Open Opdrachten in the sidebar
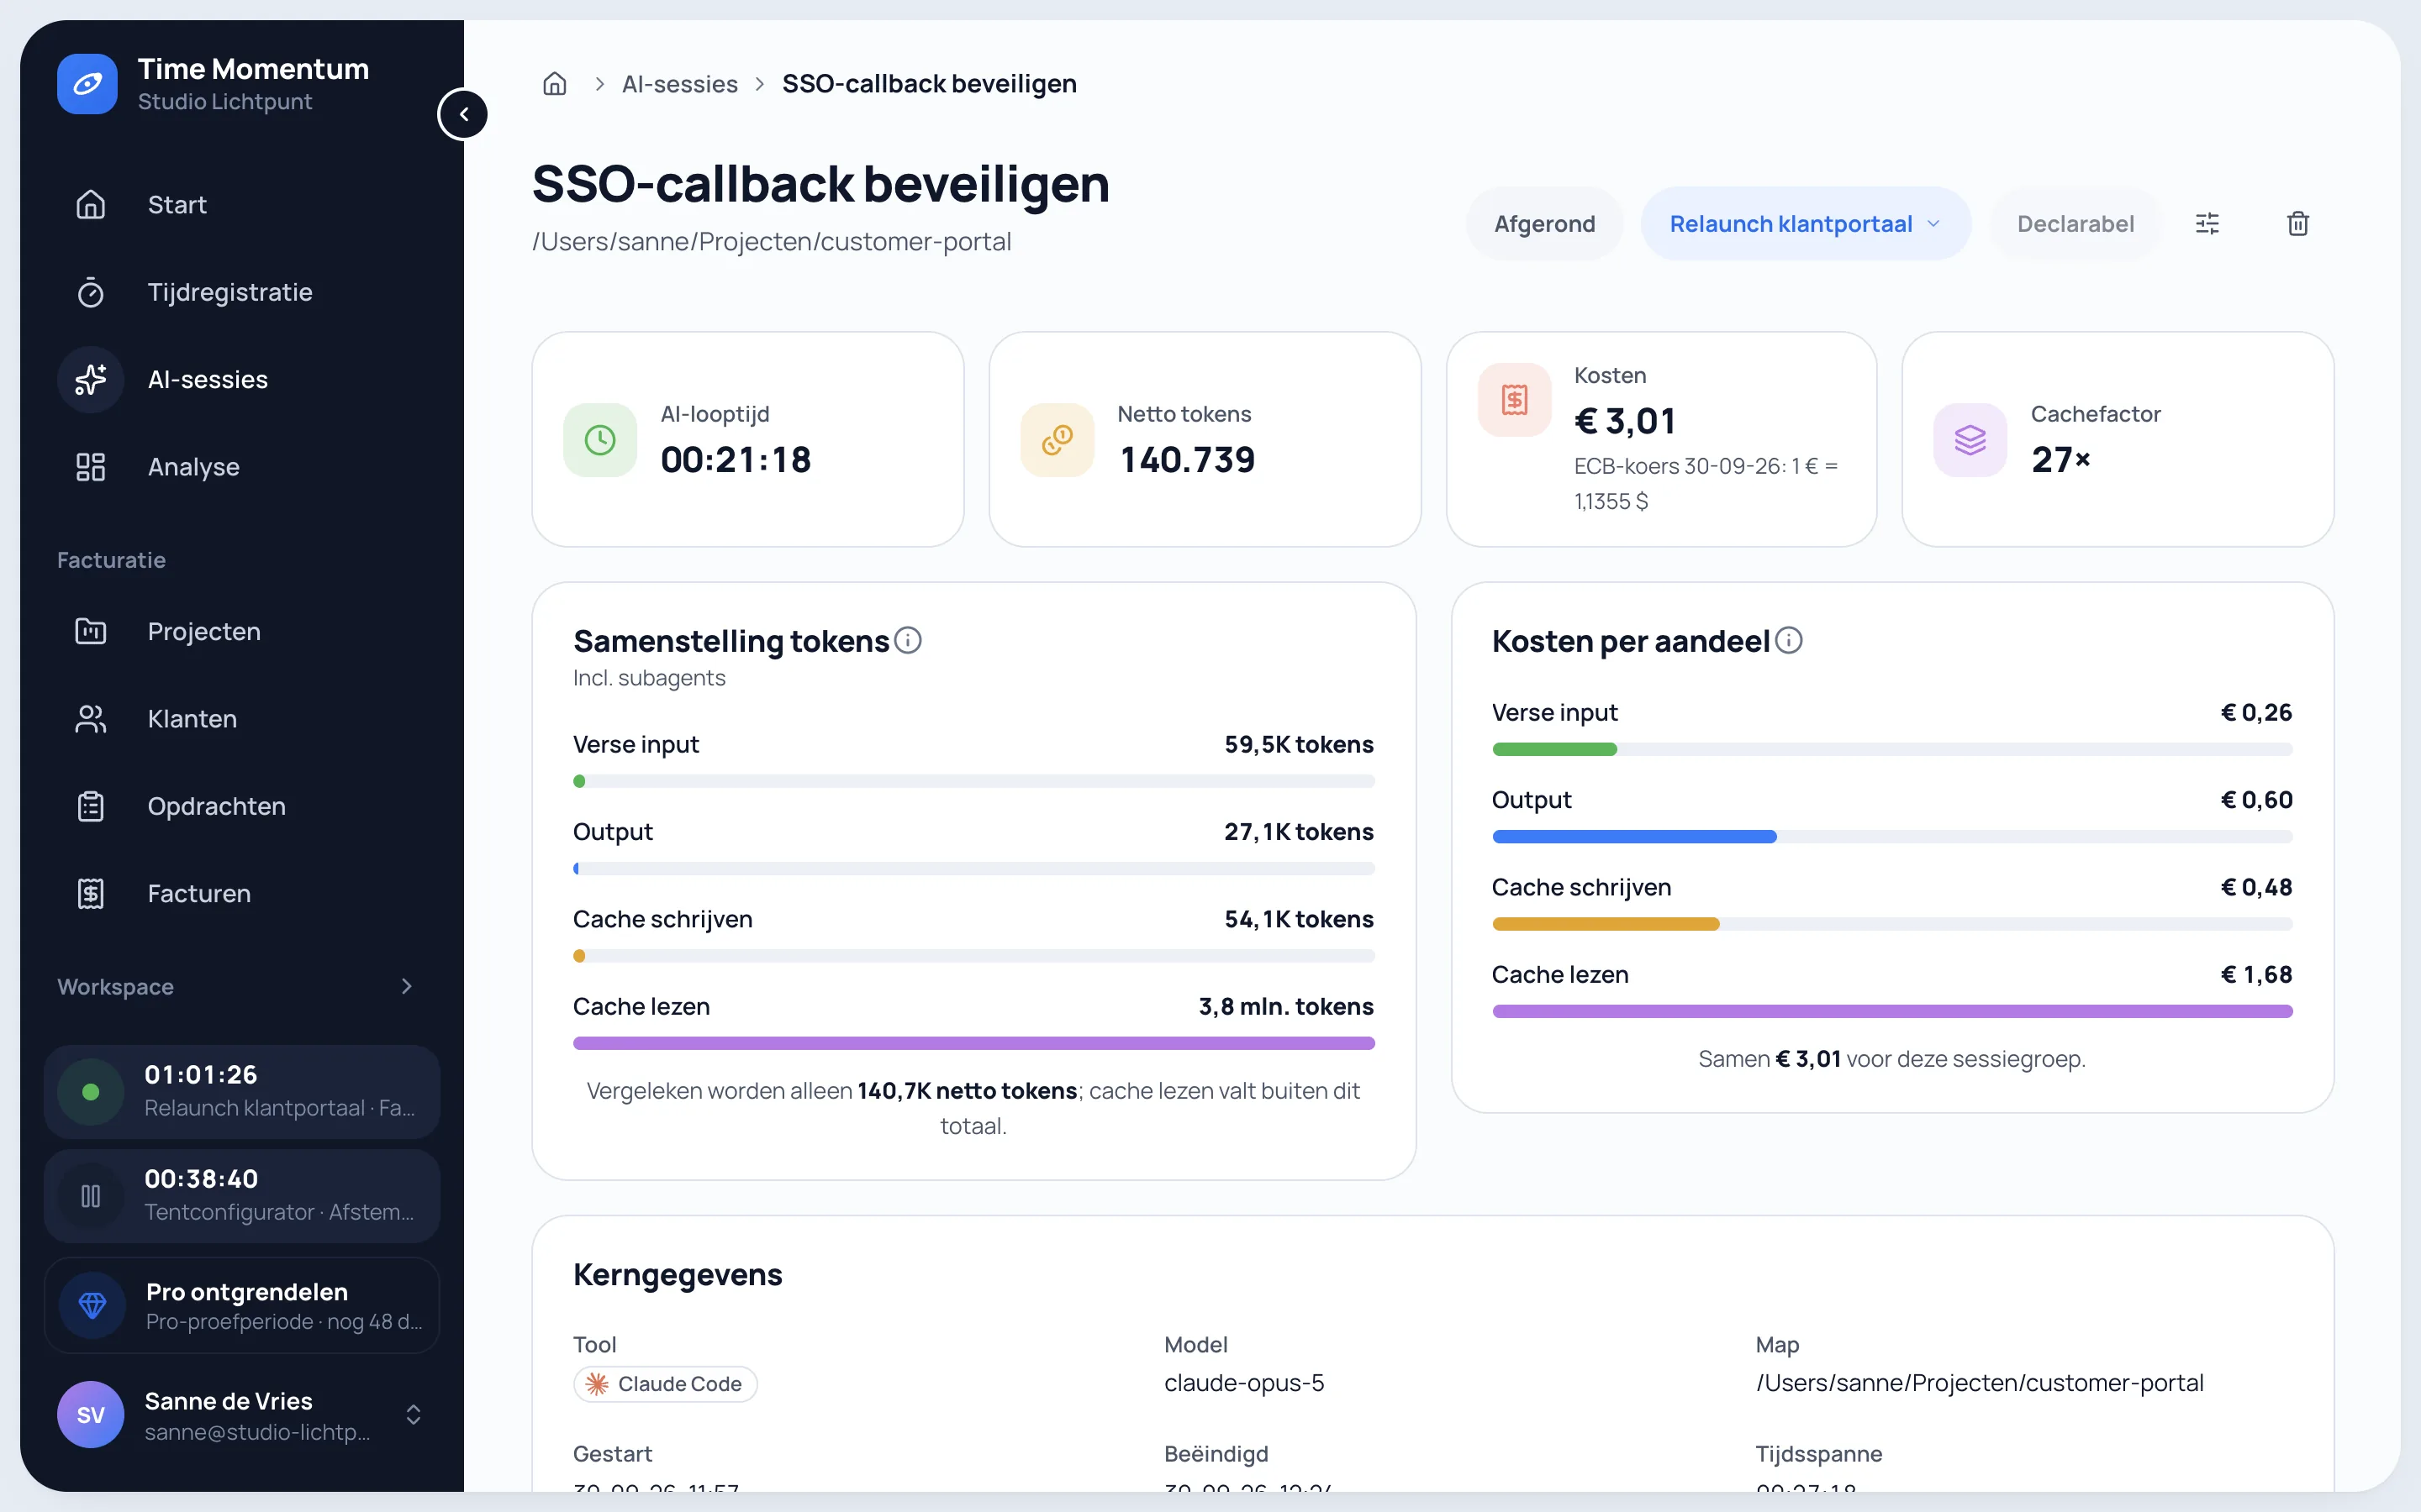This screenshot has width=2421, height=1512. (x=242, y=806)
